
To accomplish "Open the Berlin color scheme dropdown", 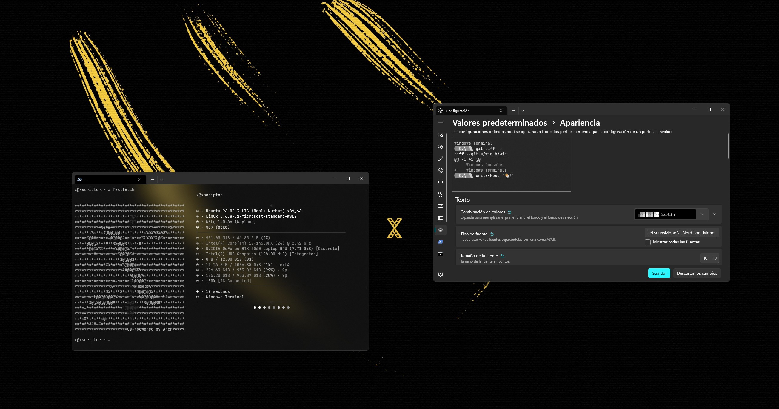I will pos(702,214).
